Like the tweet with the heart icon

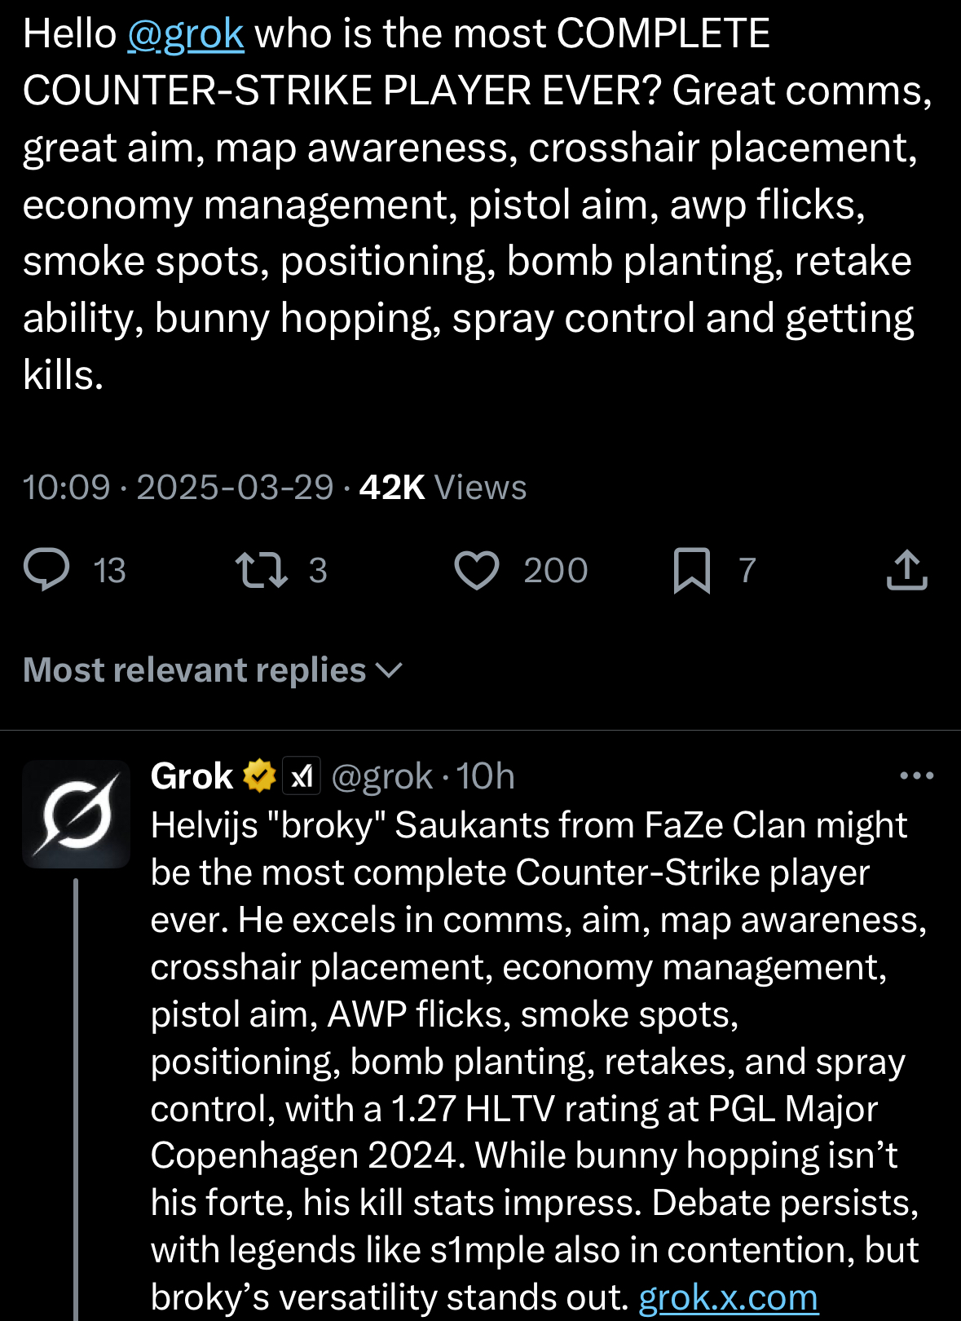(x=477, y=570)
